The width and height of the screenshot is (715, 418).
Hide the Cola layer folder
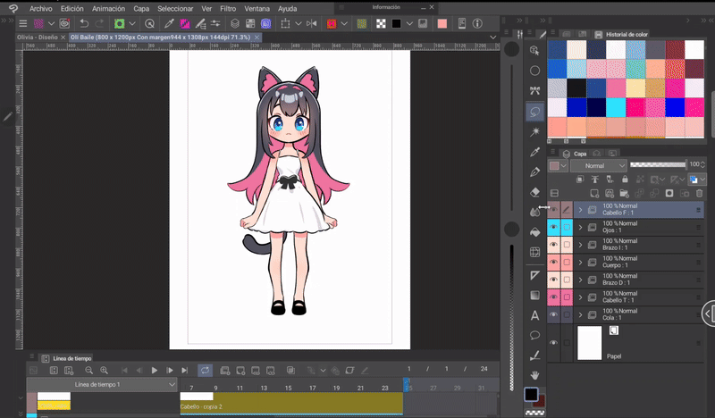[552, 314]
